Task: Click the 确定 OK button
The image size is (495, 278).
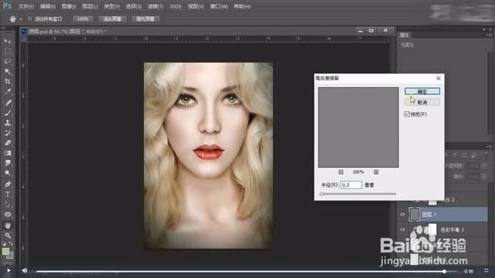Action: [422, 91]
